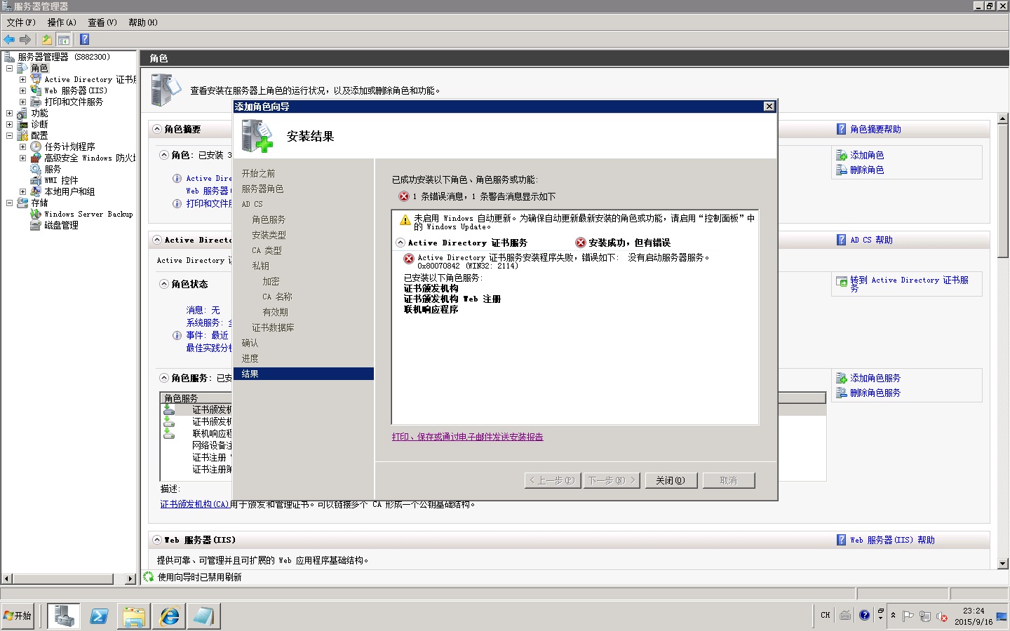Collapse the 角色: 已安装 subsection

pos(164,155)
